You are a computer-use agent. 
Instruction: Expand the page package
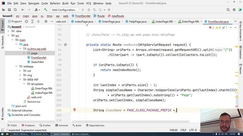(x=24, y=53)
